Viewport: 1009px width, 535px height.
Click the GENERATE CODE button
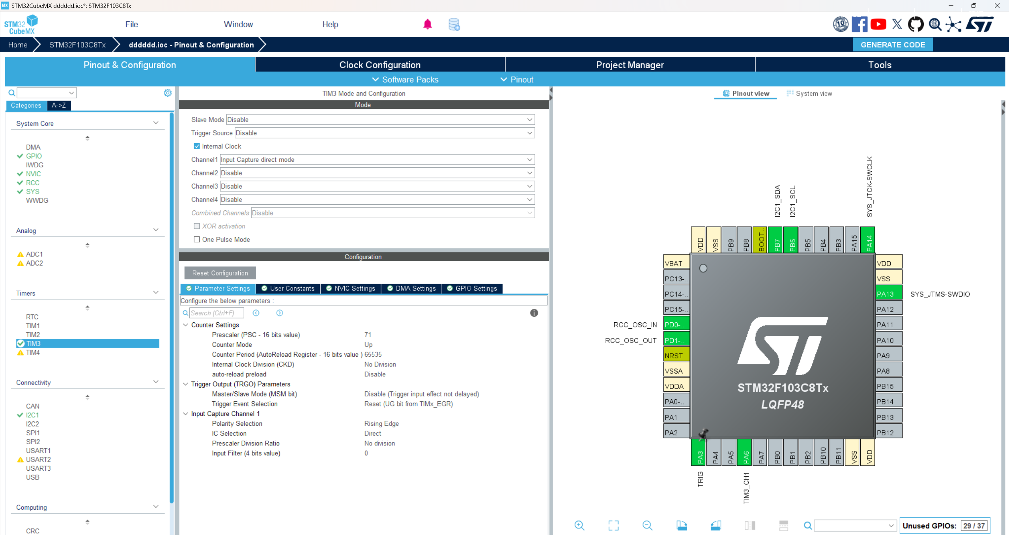[x=893, y=45]
